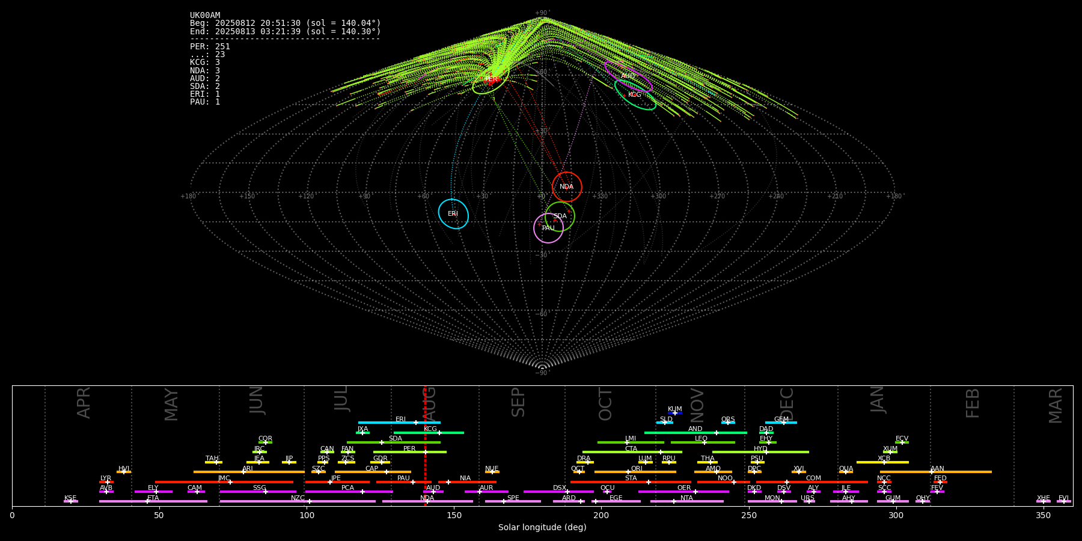Click the cyan ERI radiant circle on sky map
The image size is (1082, 541).
tap(453, 214)
